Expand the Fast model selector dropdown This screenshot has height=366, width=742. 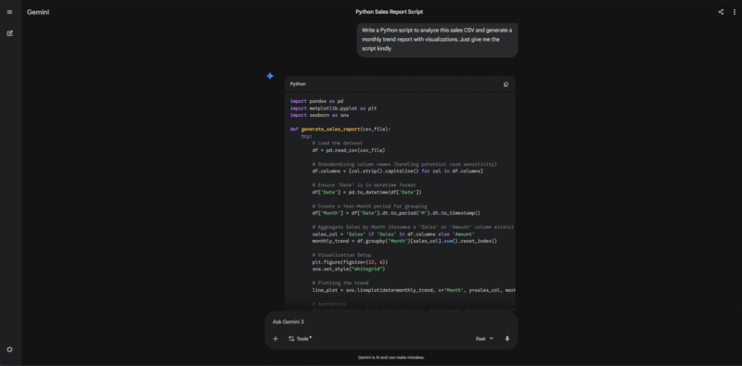click(x=484, y=338)
